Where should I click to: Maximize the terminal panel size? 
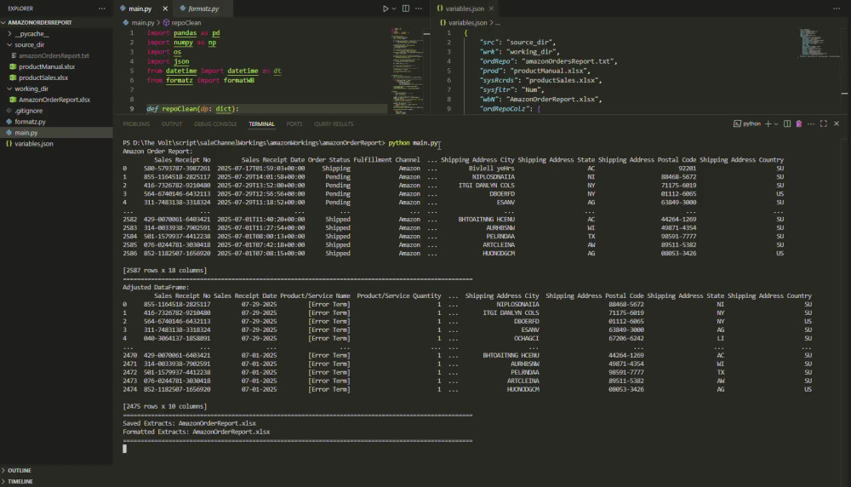point(823,123)
